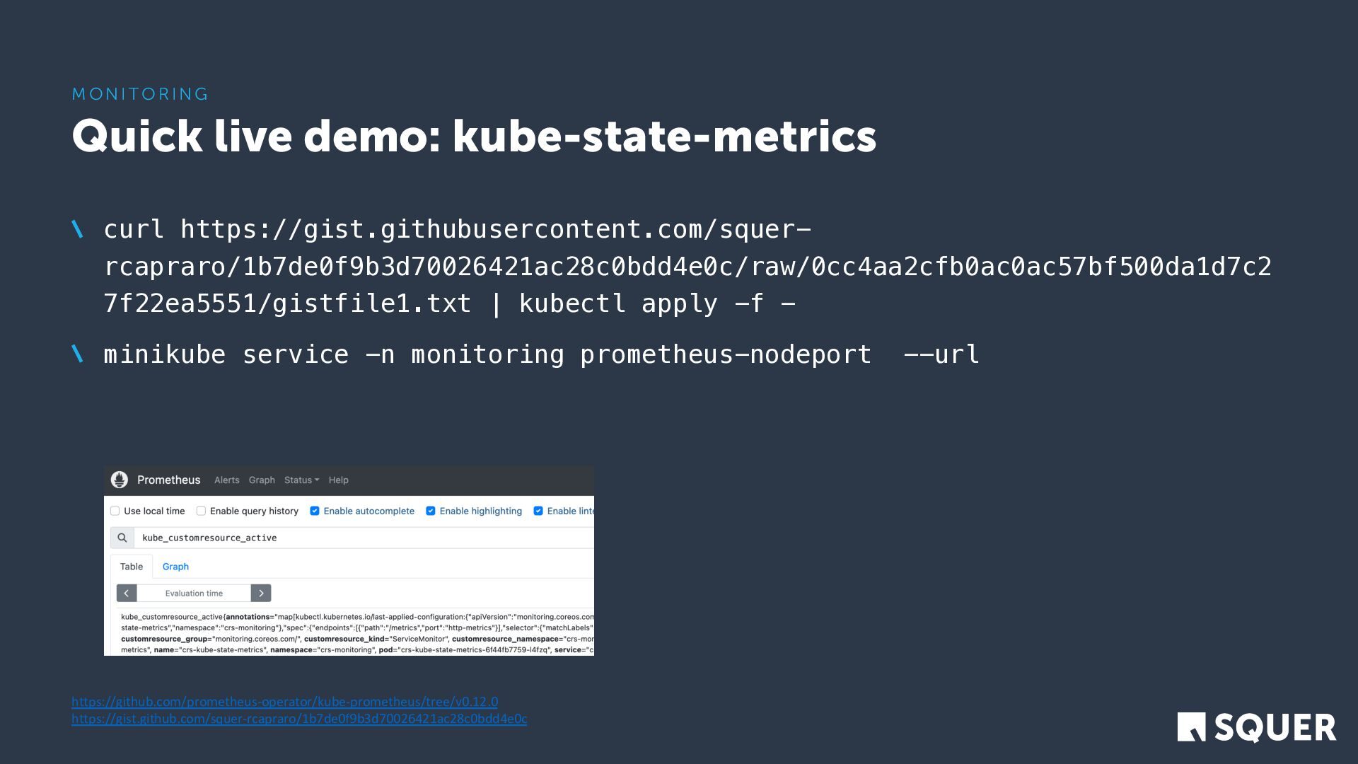The image size is (1358, 764).
Task: Select the Table result tab
Action: point(132,567)
